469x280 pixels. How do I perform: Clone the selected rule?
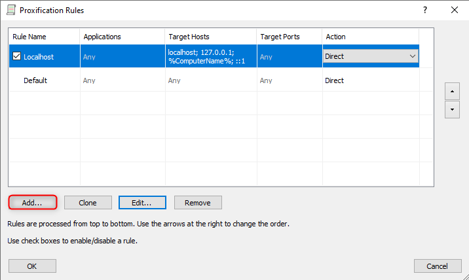point(88,203)
